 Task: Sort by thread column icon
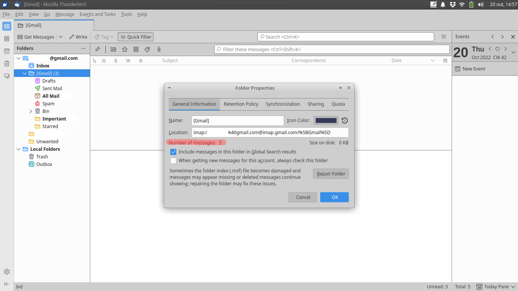tap(94, 61)
